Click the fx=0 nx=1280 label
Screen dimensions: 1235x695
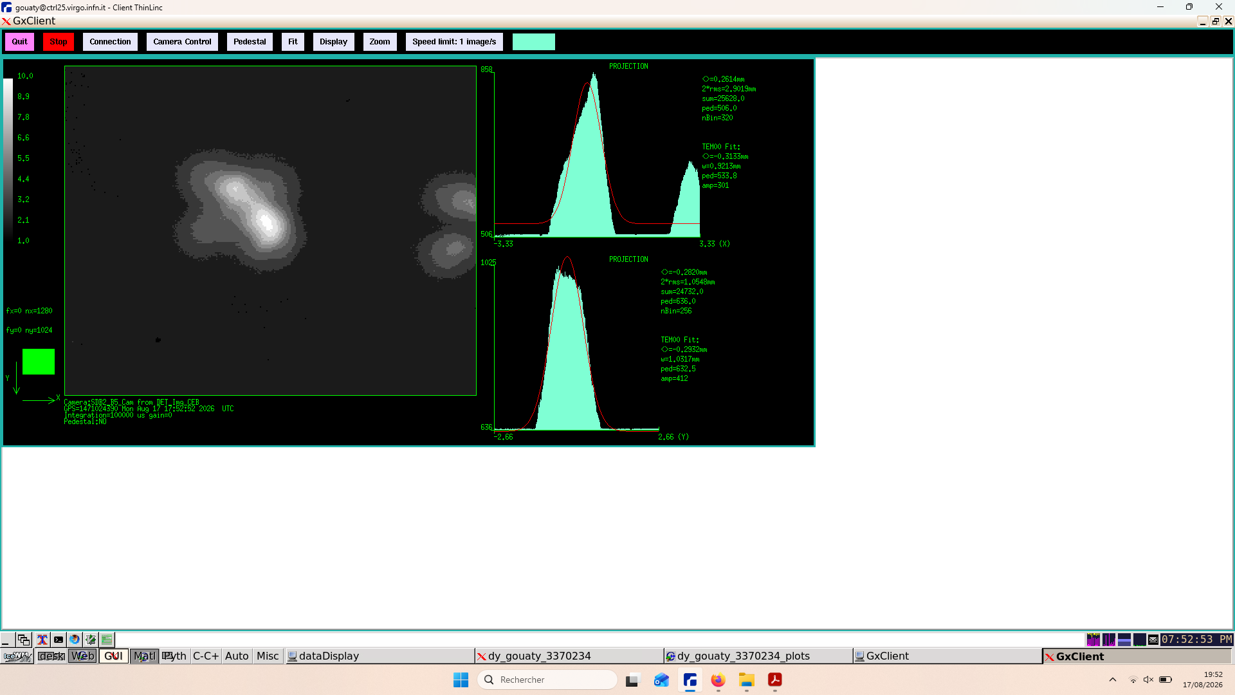[30, 311]
